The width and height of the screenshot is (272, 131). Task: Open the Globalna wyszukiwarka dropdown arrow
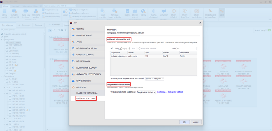coord(75,6)
